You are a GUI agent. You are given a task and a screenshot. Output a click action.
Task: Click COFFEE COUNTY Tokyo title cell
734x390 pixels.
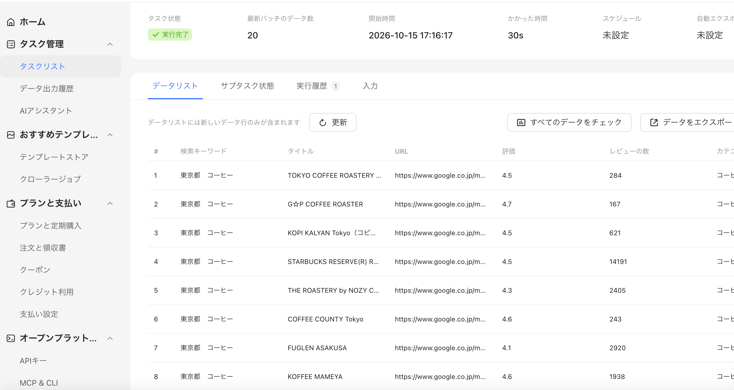tap(325, 319)
